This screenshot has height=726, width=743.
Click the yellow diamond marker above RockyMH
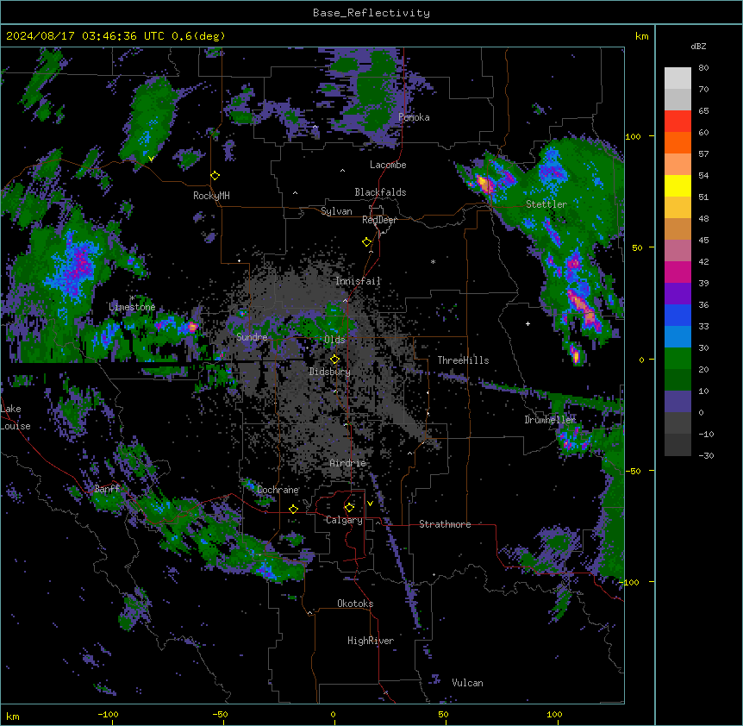(215, 176)
